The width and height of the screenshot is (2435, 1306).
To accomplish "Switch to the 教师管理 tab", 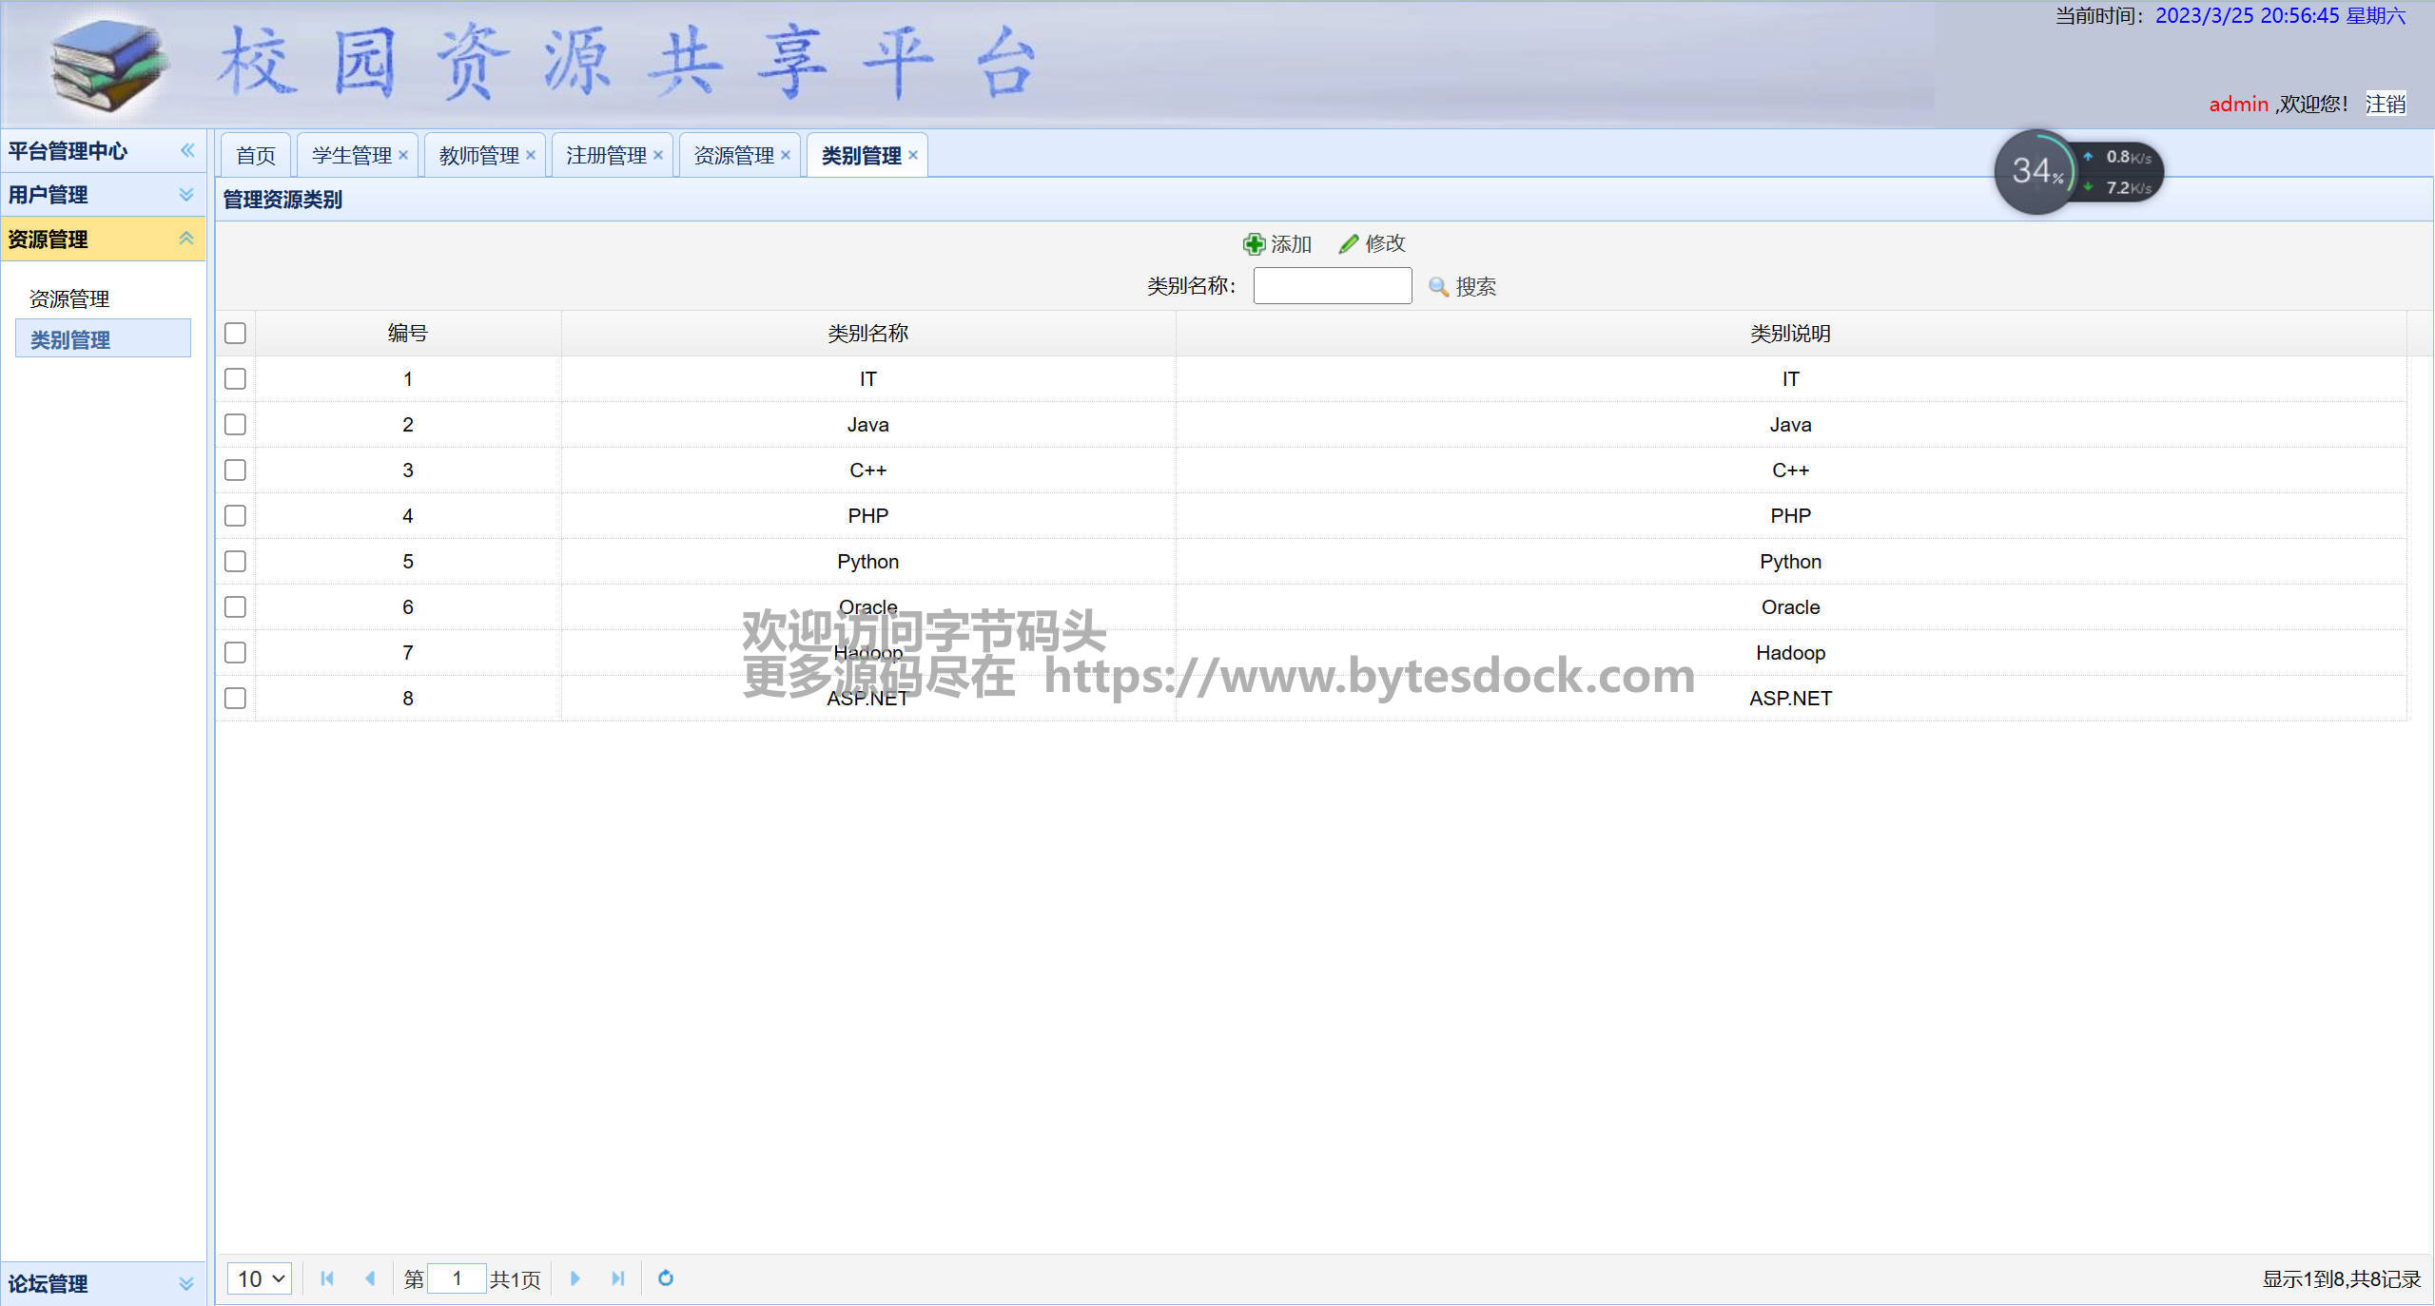I will (478, 155).
